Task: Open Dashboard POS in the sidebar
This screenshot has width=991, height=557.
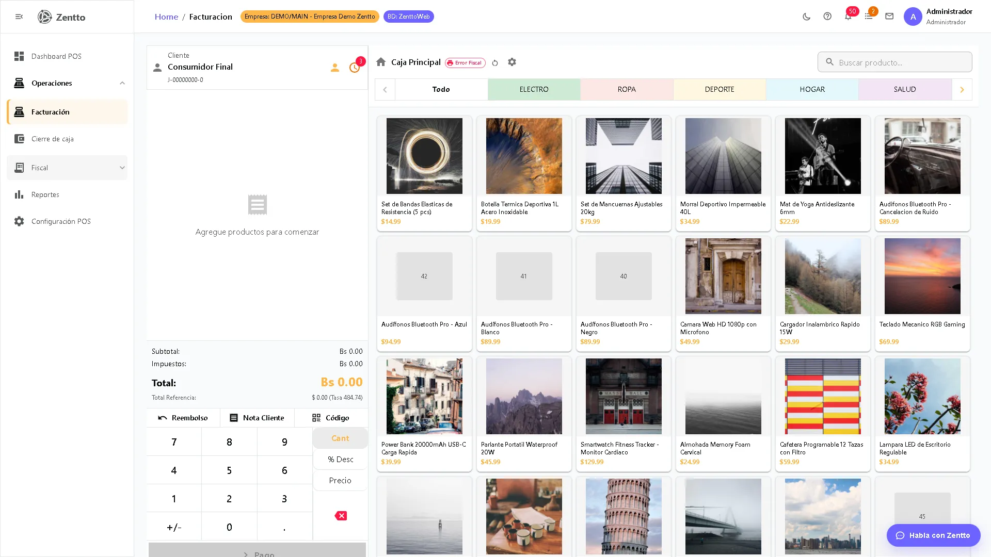Action: pos(67,56)
